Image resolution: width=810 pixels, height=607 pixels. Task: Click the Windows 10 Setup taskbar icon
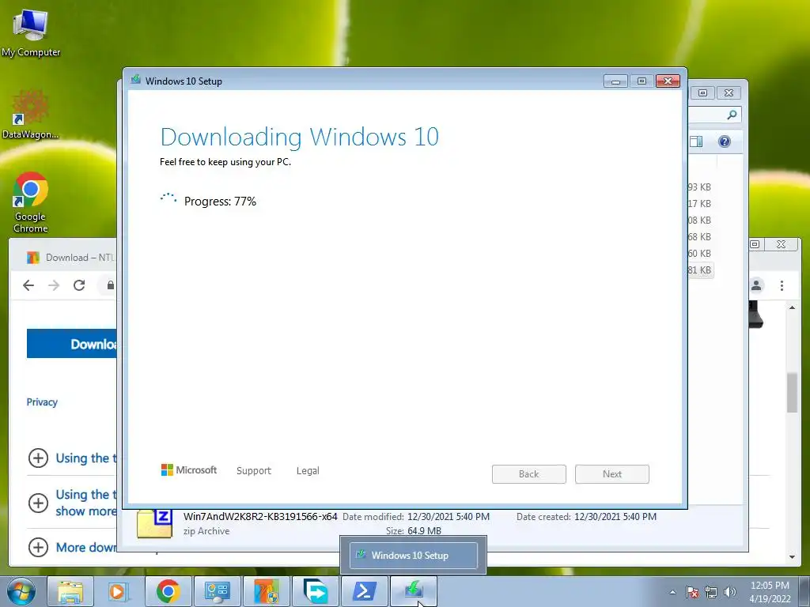coord(413,591)
